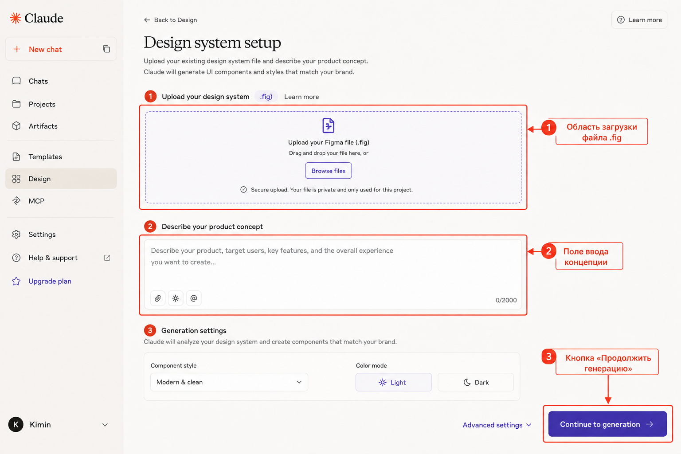
Task: Click the sparkle icon in concept field toolbar
Action: pos(176,298)
